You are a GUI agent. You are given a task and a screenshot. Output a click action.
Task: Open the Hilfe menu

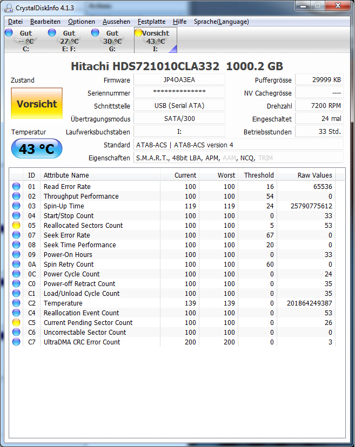coord(179,22)
